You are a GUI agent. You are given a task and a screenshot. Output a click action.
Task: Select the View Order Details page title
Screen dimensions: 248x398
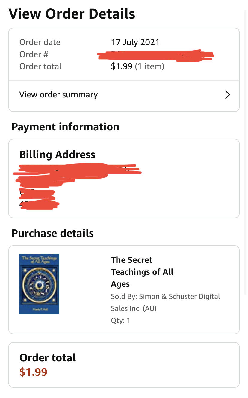72,14
